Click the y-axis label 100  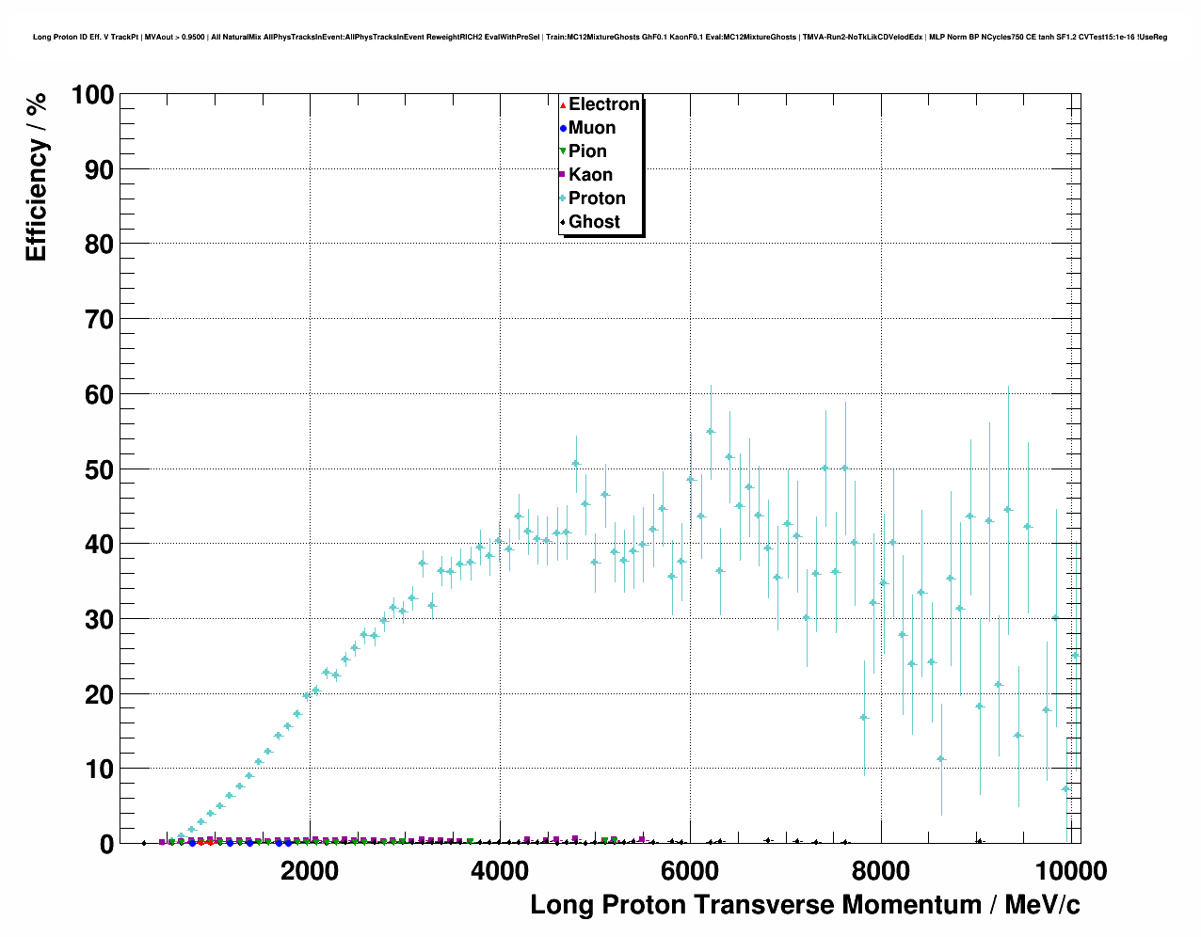pos(92,95)
